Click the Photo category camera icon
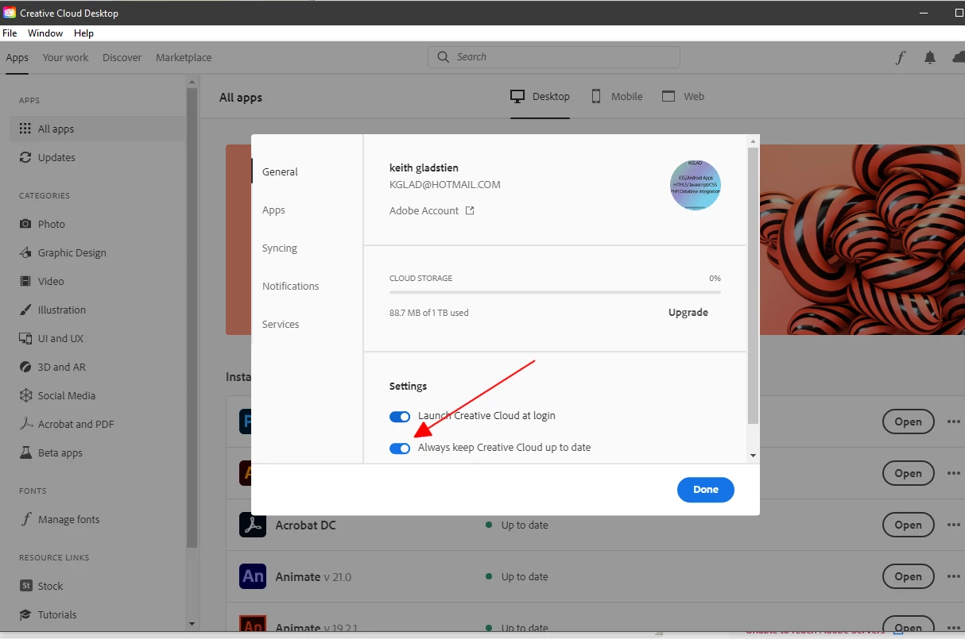 coord(25,224)
